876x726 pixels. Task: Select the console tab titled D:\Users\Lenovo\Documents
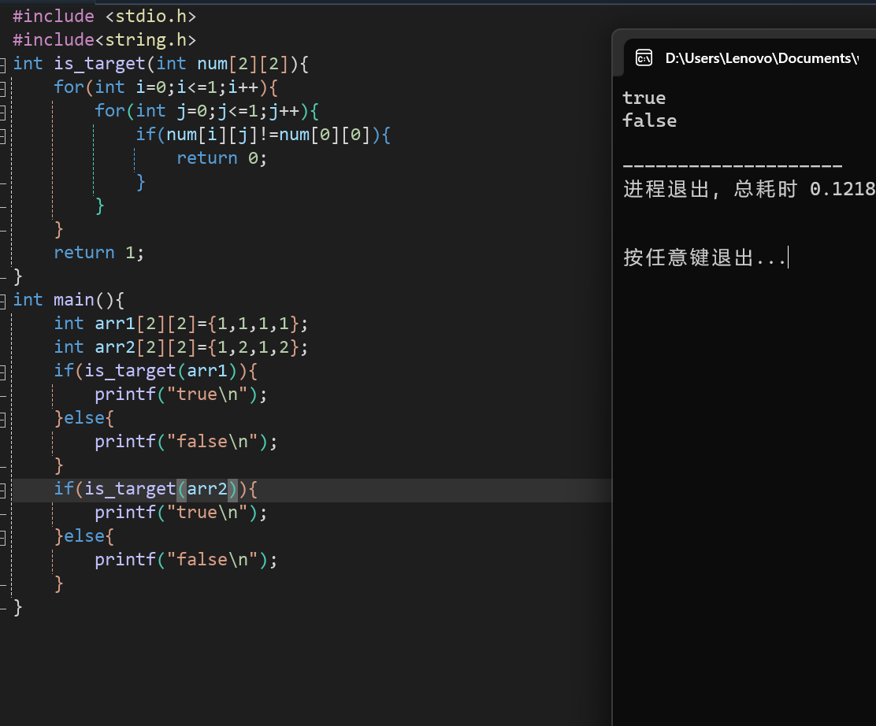(761, 58)
